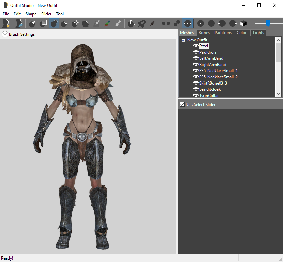Select the New Outfit root label

pyautogui.click(x=197, y=40)
